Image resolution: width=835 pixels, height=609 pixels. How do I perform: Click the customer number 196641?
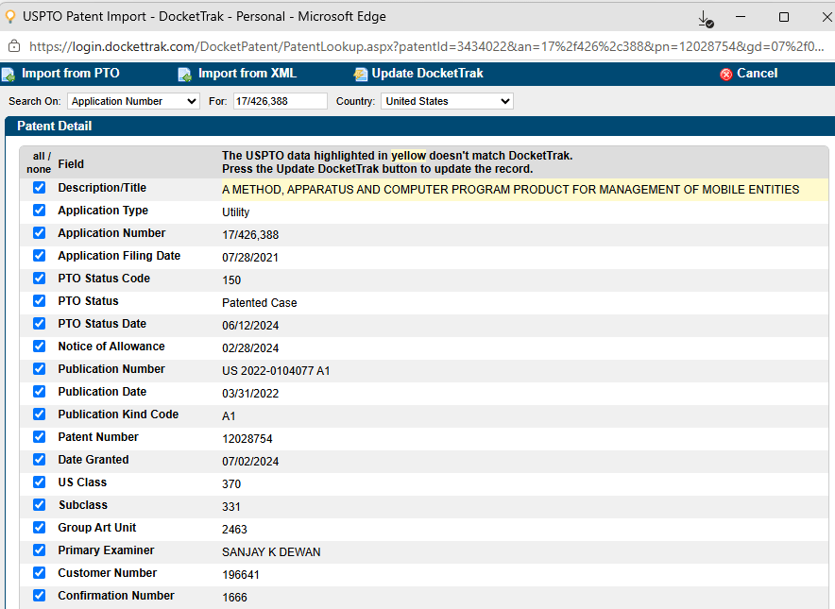pyautogui.click(x=241, y=575)
